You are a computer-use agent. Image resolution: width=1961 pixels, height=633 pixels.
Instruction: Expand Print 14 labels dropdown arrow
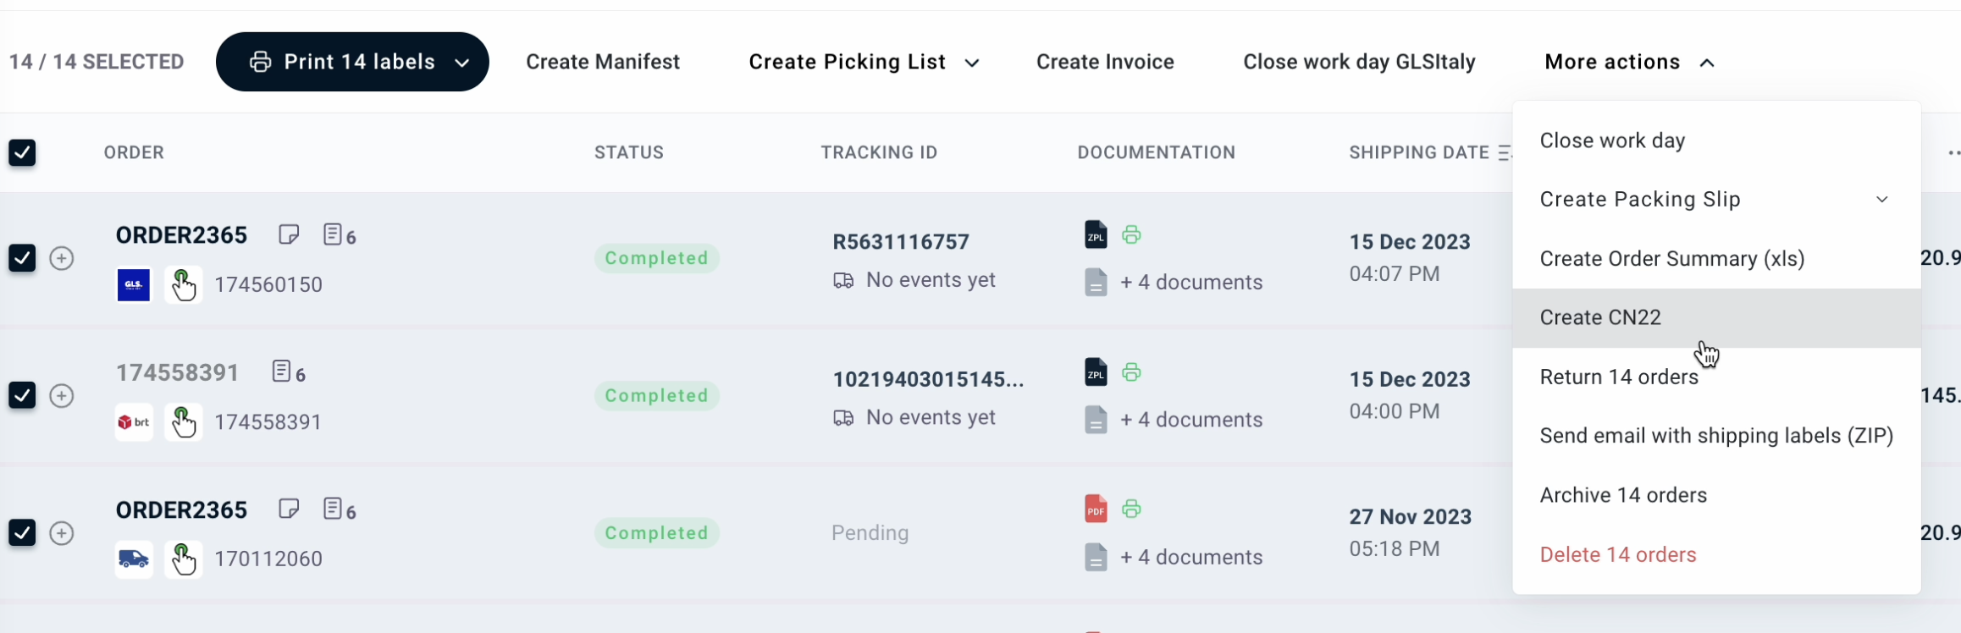pyautogui.click(x=462, y=63)
